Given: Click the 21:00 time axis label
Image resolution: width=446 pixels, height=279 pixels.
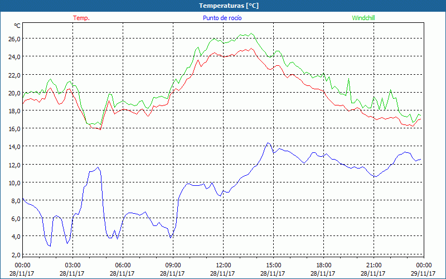Looking at the screenshot, I should point(374,266).
